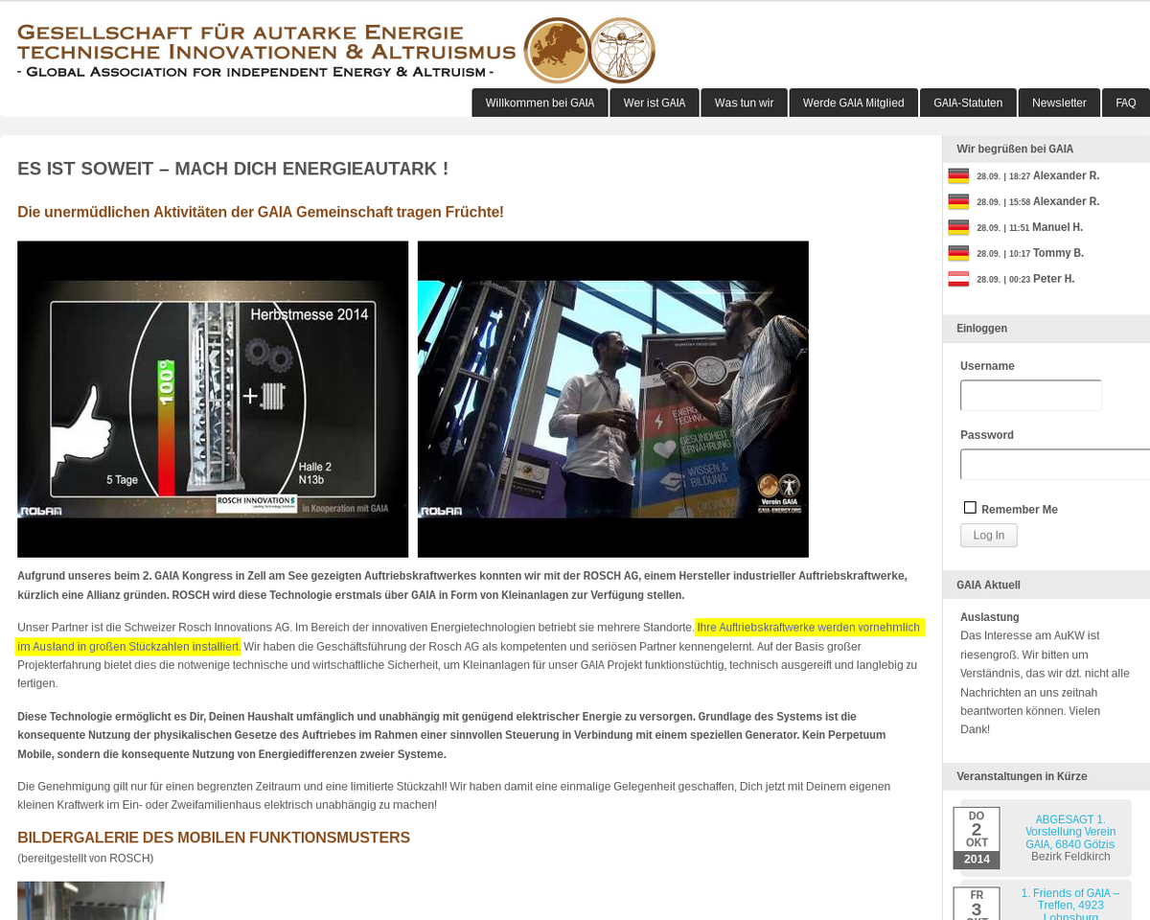Go to the Was tun wir page

744,103
